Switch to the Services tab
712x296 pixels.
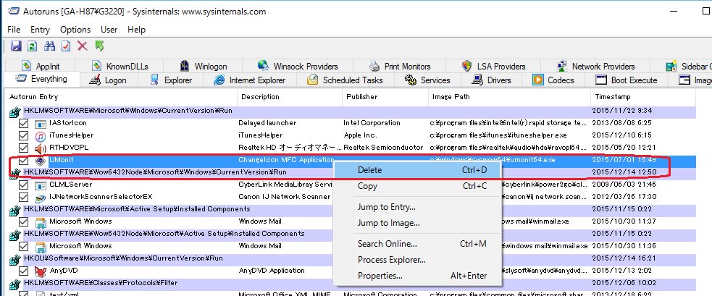pos(428,80)
